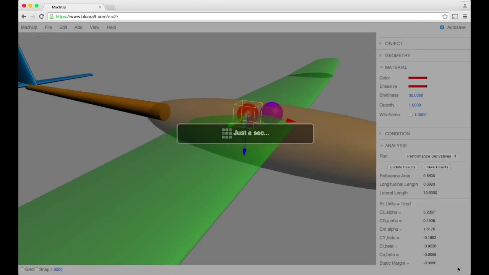Open the Run Performance Derivatives dropdown

432,156
